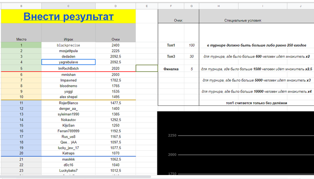Click the 'Очки' header above 2400
Viewport: 314px width, 179px height.
116,33
